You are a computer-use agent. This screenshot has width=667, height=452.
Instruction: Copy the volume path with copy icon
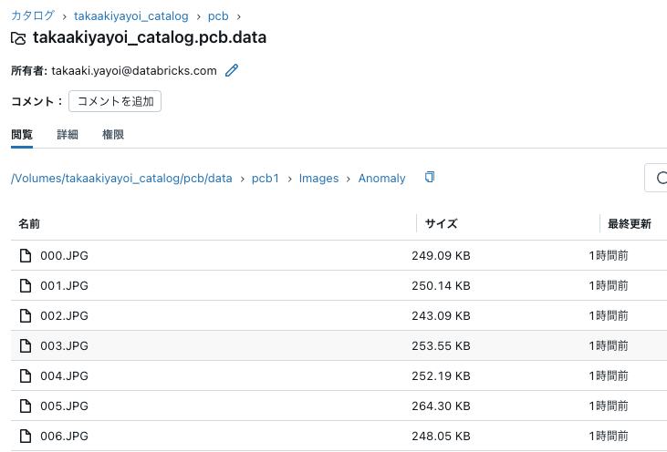point(430,178)
